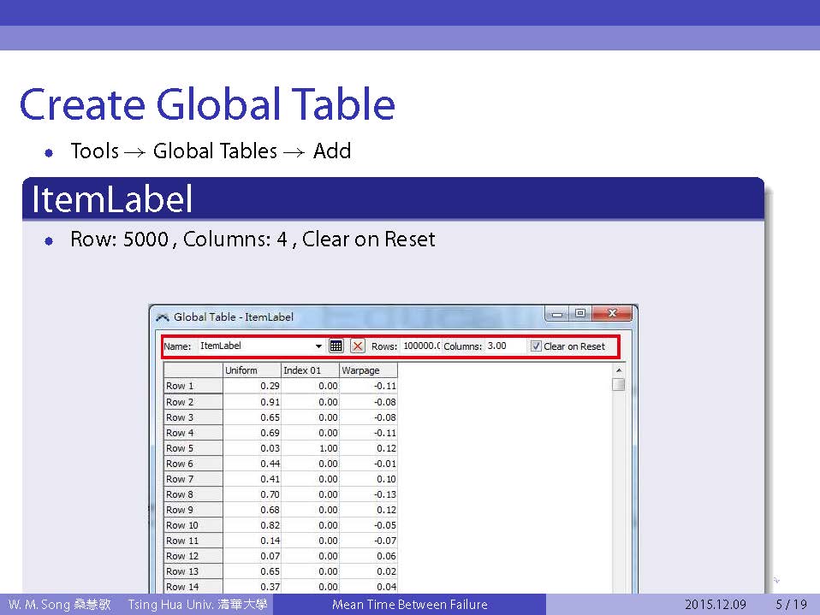Click the Row 5 Index 01 cell 1.00

[x=310, y=448]
